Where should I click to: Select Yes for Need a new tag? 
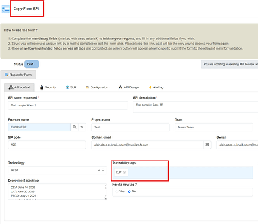pyautogui.click(x=117, y=192)
